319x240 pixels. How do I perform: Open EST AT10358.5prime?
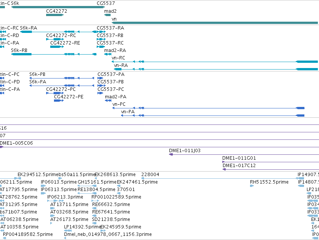pos(2,231)
